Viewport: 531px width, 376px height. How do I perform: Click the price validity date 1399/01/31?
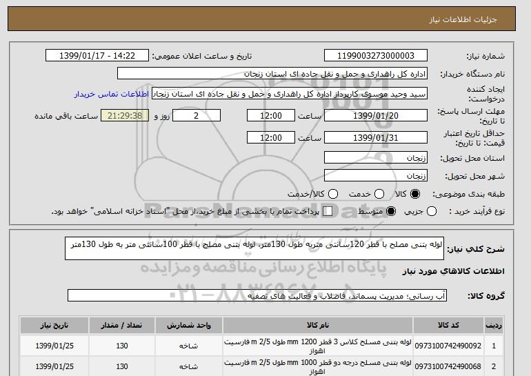pyautogui.click(x=376, y=137)
